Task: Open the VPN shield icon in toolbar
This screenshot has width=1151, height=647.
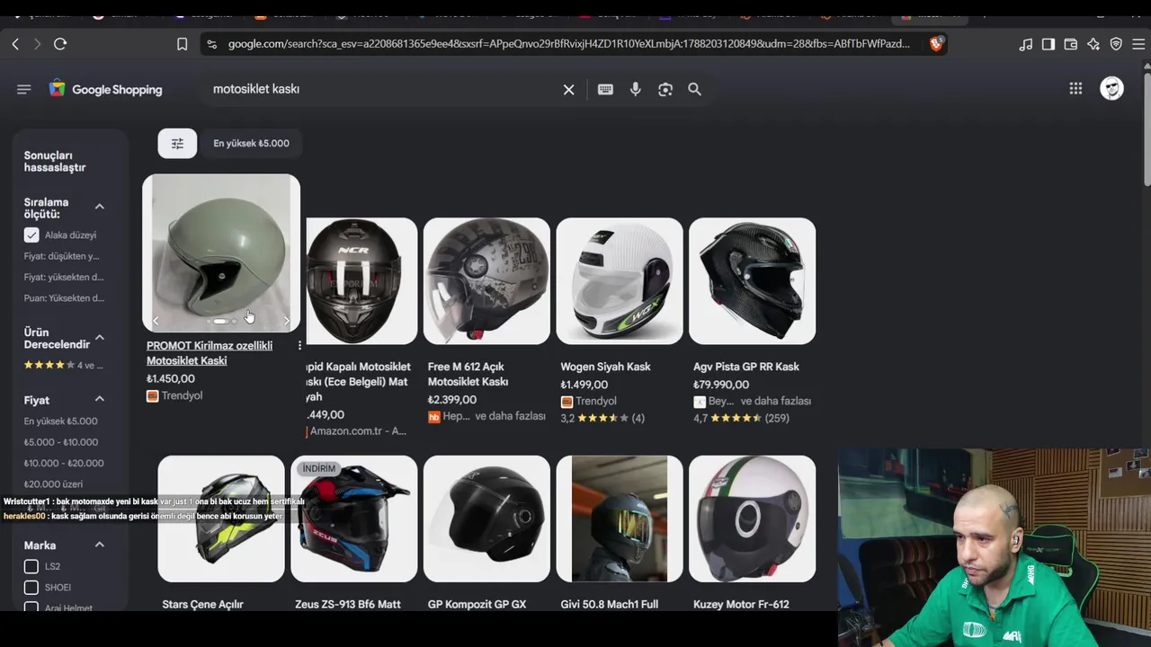Action: (1116, 44)
